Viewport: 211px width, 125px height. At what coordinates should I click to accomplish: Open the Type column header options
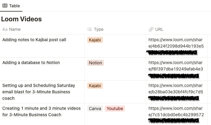(99, 30)
